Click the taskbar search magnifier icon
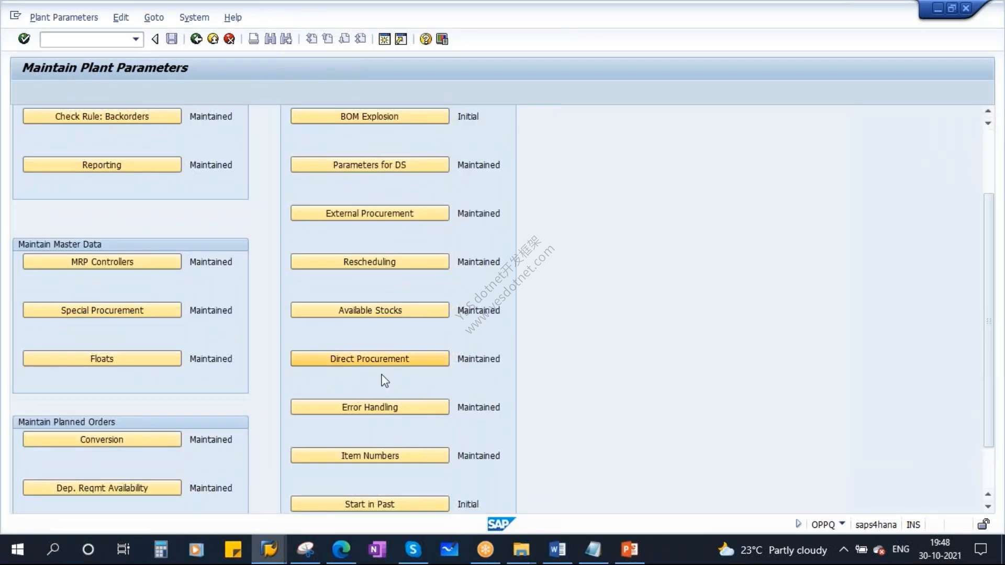This screenshot has width=1005, height=565. 53,549
